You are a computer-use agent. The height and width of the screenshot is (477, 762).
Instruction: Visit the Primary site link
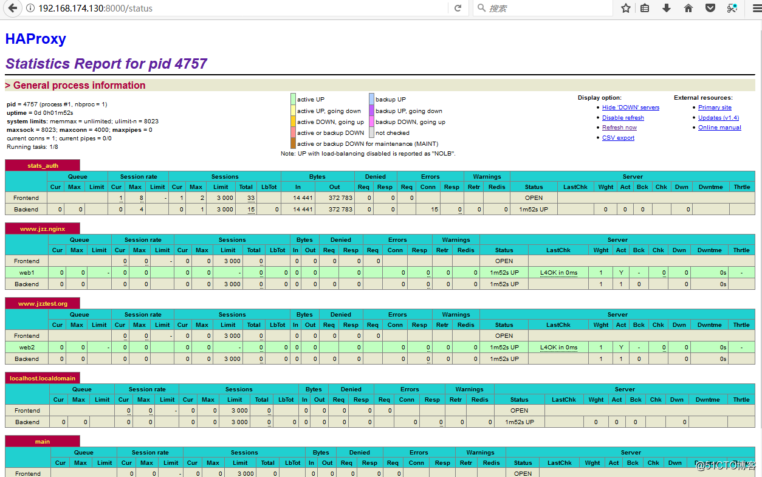(715, 108)
